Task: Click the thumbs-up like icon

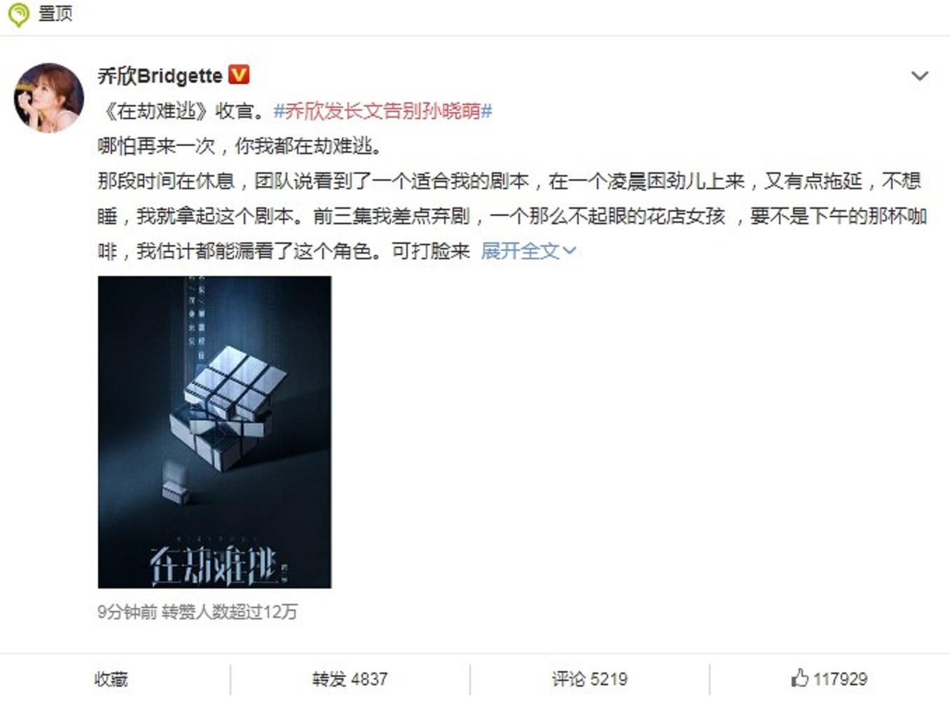Action: [799, 677]
